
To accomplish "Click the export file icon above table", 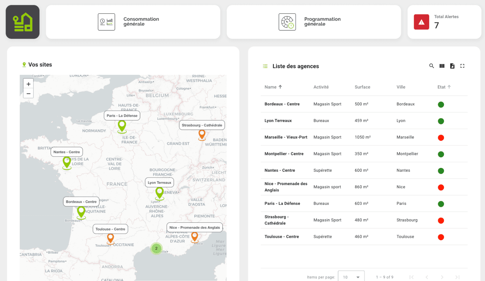I will tap(452, 66).
